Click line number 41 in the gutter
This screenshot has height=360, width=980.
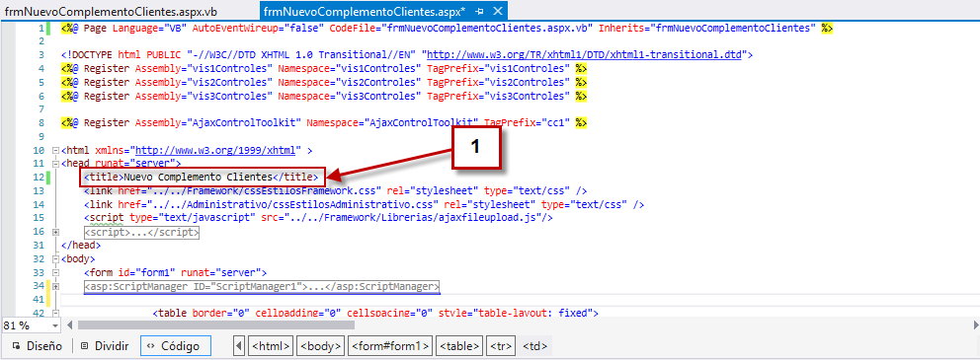point(38,300)
